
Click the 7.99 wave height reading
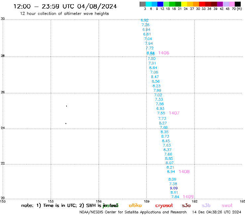pyautogui.click(x=157, y=91)
